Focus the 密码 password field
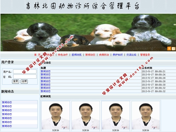The height and width of the screenshot is (132, 176). [25, 77]
